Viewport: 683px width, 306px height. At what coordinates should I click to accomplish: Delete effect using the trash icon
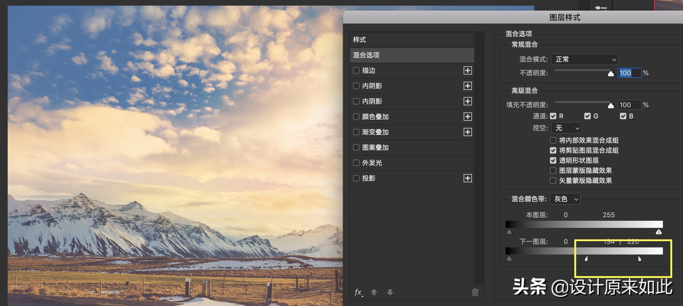[x=475, y=292]
